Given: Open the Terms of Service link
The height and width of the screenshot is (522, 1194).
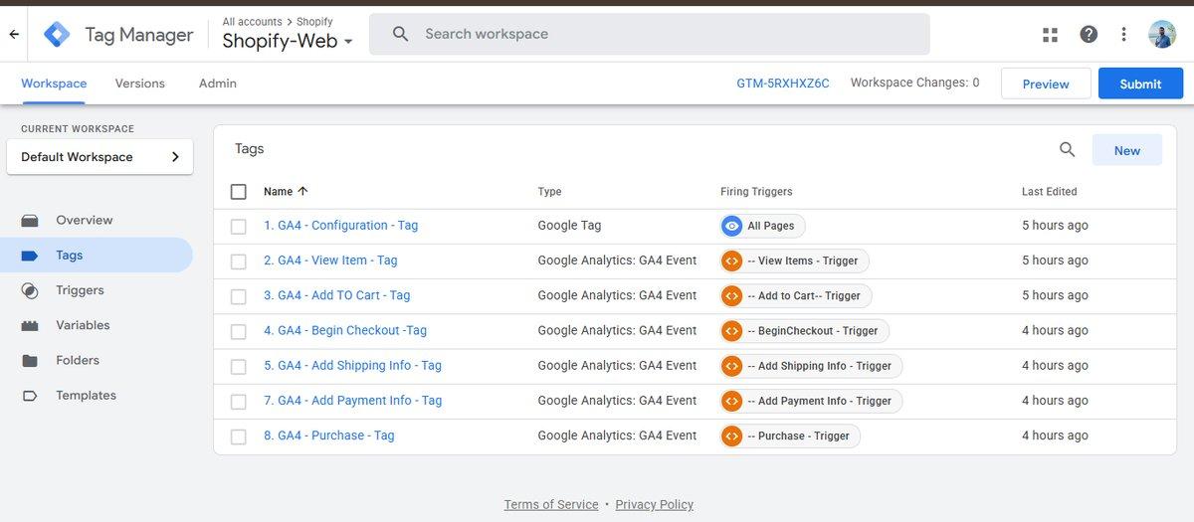Looking at the screenshot, I should pos(551,504).
